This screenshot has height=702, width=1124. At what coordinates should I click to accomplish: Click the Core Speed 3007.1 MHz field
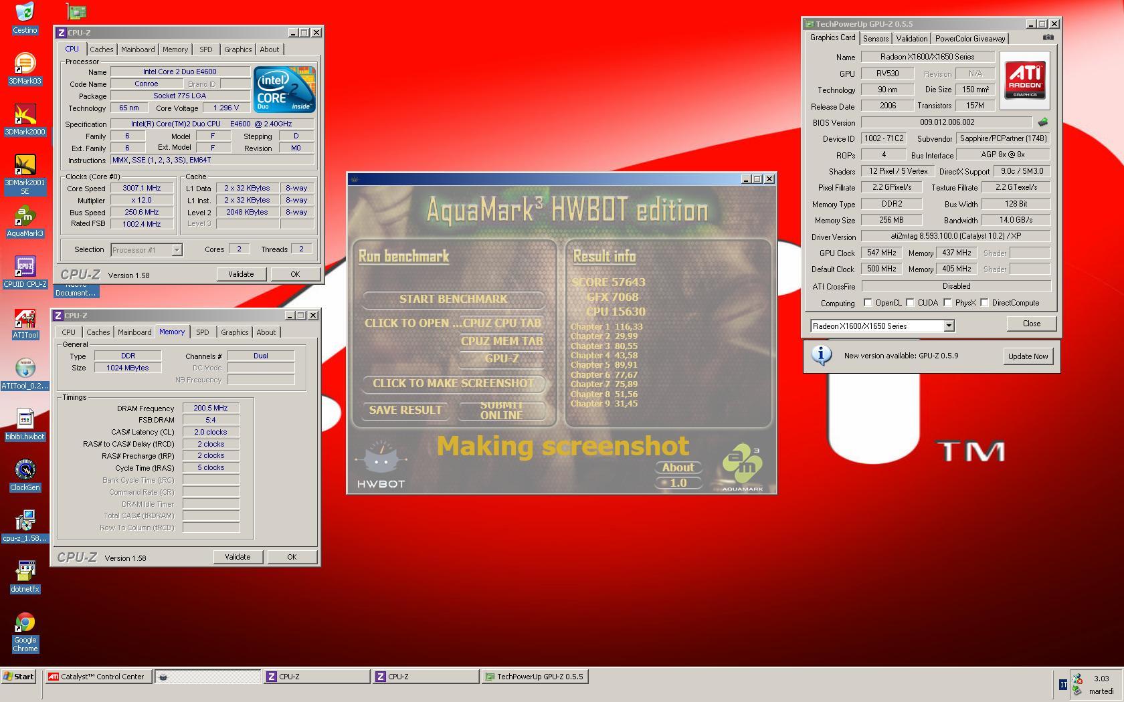142,189
